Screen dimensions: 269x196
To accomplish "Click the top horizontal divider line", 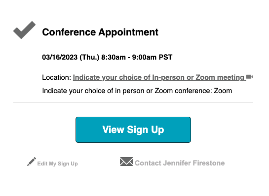I will click(x=133, y=17).
